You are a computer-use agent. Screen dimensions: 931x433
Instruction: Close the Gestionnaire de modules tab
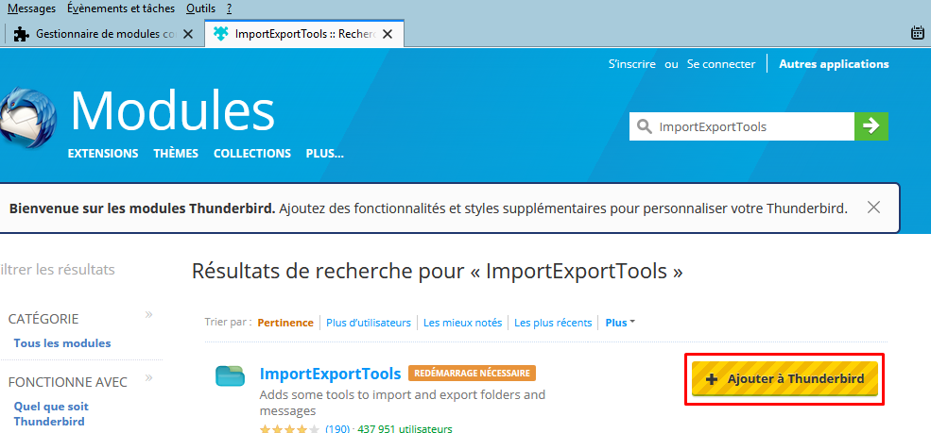click(188, 34)
